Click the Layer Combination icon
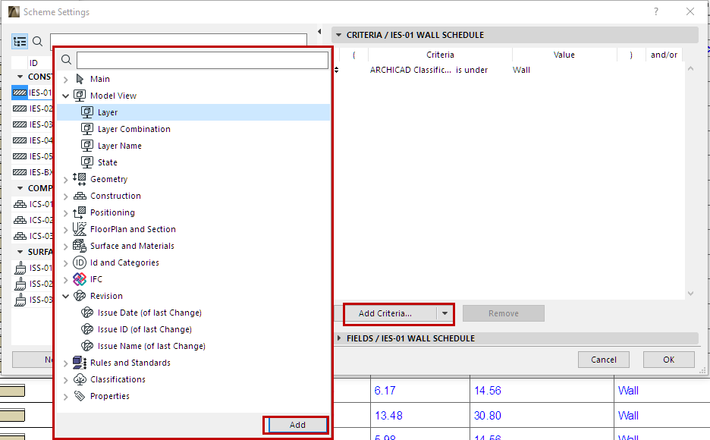 click(87, 129)
